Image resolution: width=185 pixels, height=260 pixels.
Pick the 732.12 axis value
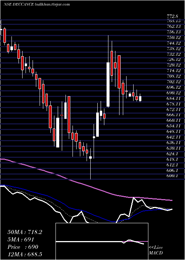(x=174, y=54)
